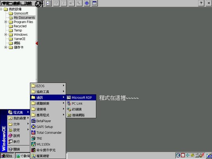Open 終端機 terminal entry
The height and width of the screenshot is (159, 212).
(81, 109)
